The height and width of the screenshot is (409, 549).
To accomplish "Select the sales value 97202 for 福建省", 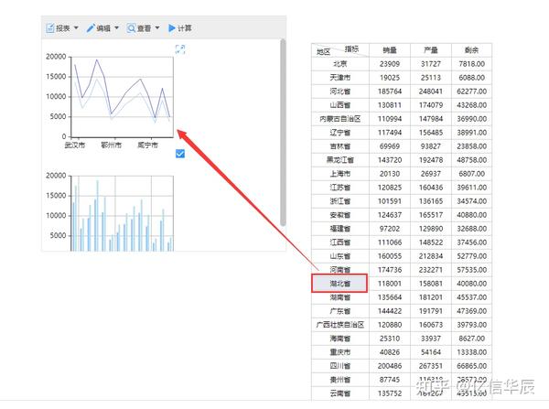I will click(x=390, y=229).
